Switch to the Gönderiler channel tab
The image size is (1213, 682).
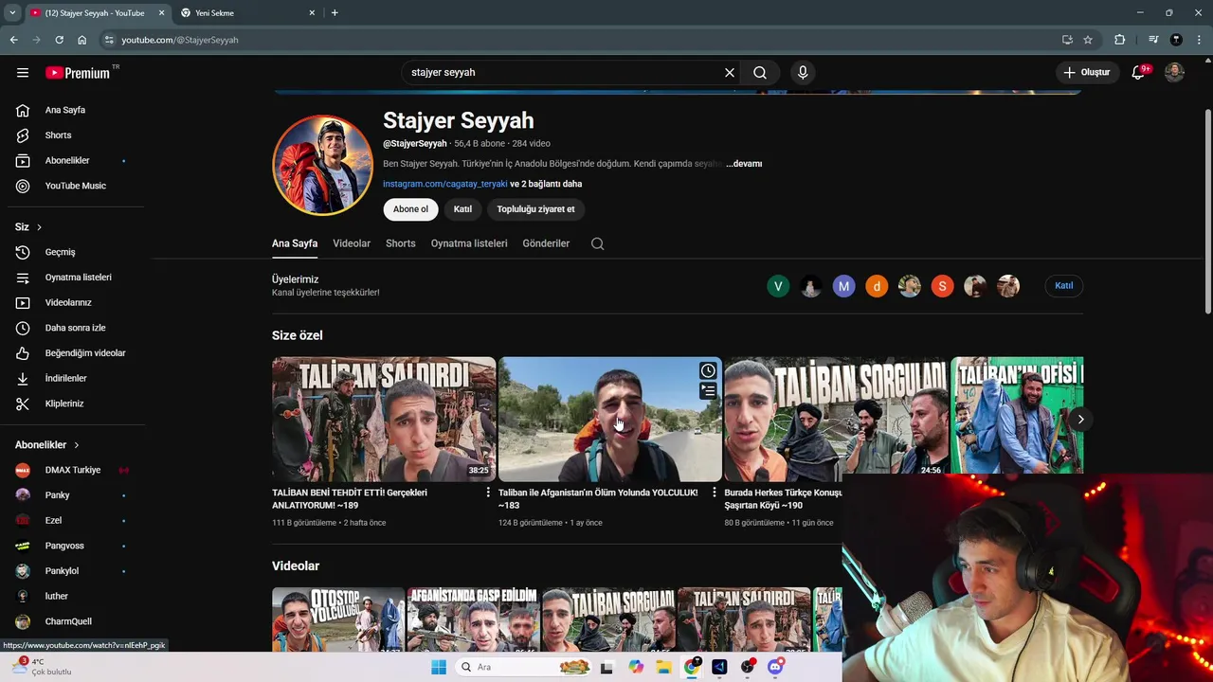pos(546,243)
